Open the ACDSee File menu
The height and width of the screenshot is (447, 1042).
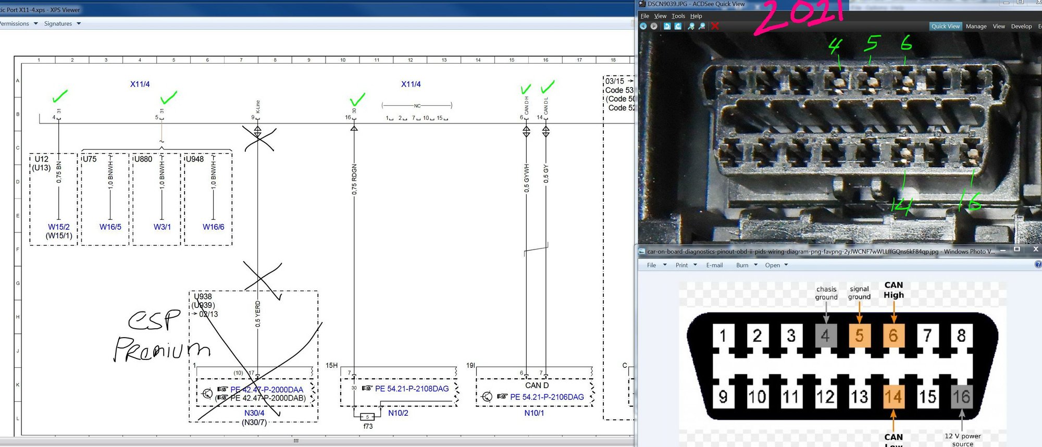pos(644,16)
